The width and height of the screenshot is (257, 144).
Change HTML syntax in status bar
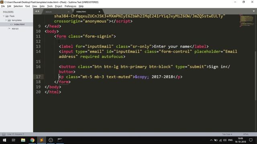point(246,134)
